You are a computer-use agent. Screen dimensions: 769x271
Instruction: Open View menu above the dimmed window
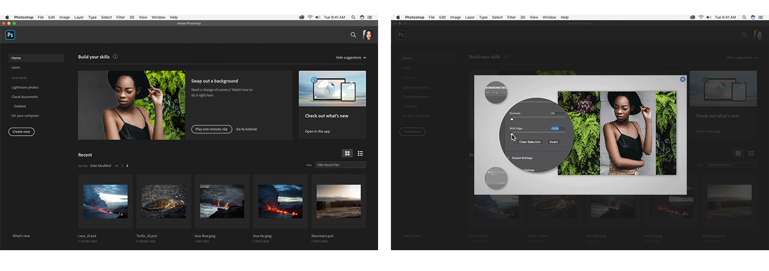coord(534,17)
